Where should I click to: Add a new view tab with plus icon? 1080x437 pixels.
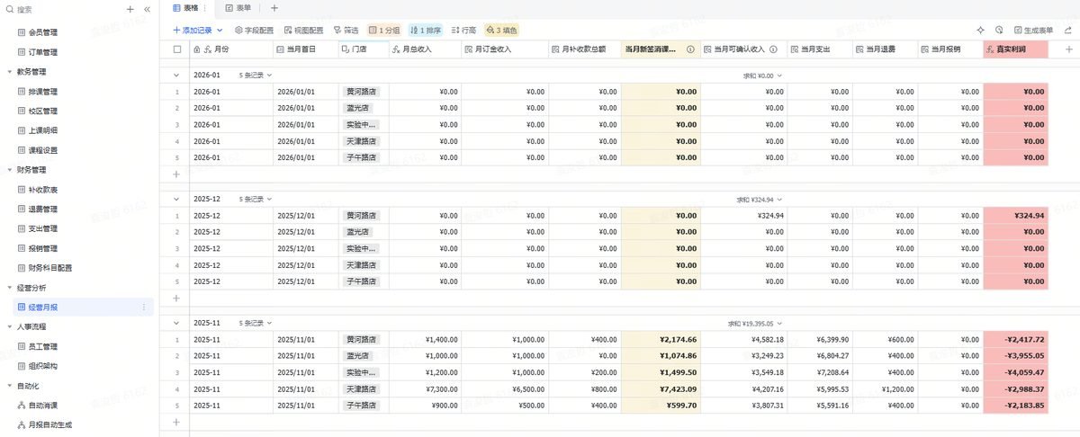[274, 8]
